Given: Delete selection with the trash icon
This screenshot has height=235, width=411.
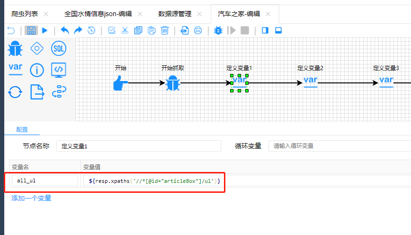Looking at the screenshot, I should click(165, 30).
